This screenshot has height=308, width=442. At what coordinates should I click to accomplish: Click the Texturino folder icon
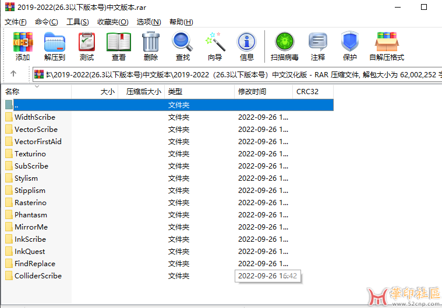click(x=9, y=153)
